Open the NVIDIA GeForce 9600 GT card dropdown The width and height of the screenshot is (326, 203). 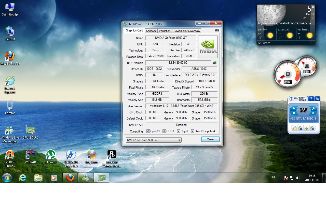pyautogui.click(x=154, y=140)
